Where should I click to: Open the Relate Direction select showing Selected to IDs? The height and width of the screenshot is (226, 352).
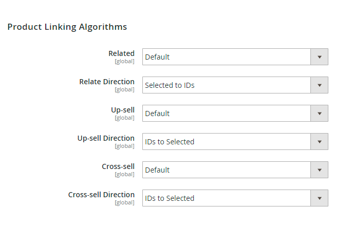pos(226,85)
